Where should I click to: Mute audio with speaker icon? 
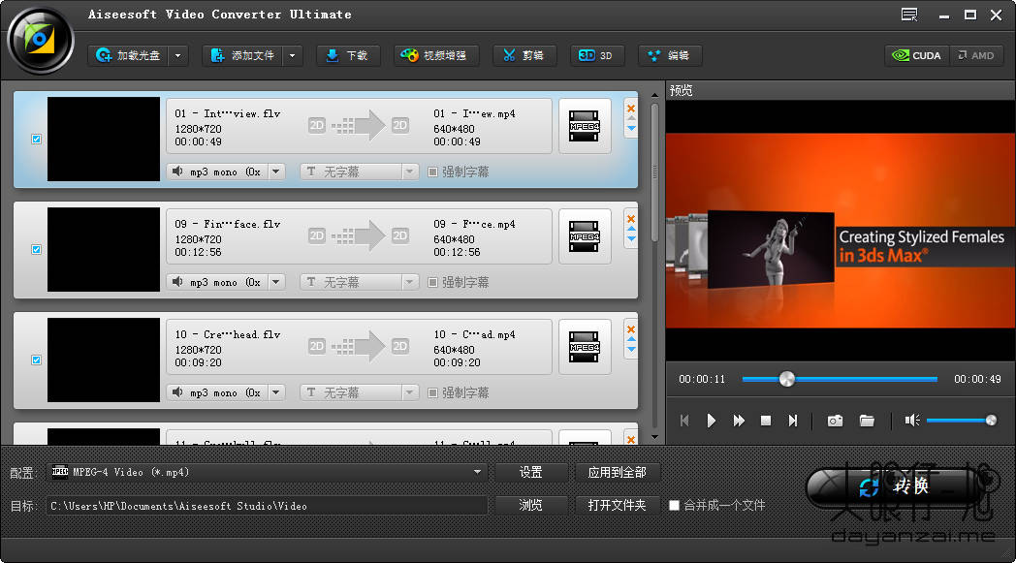[x=911, y=421]
